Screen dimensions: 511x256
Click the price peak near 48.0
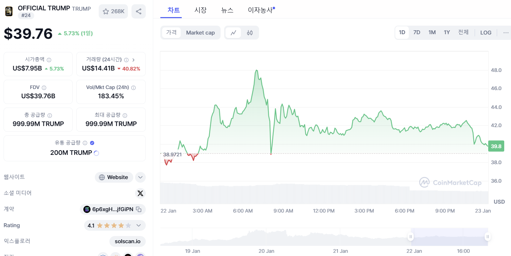pos(257,70)
